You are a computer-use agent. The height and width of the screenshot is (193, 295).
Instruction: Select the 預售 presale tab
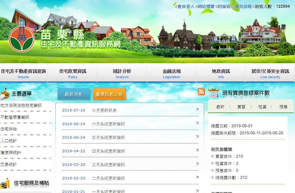pyautogui.click(x=283, y=107)
